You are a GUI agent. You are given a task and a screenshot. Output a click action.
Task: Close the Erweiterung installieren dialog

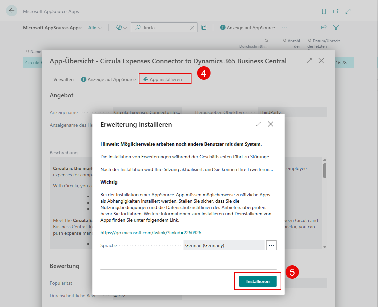[x=271, y=124]
